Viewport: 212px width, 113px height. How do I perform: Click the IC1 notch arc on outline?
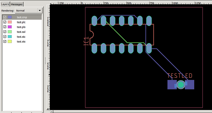pos(92,35)
